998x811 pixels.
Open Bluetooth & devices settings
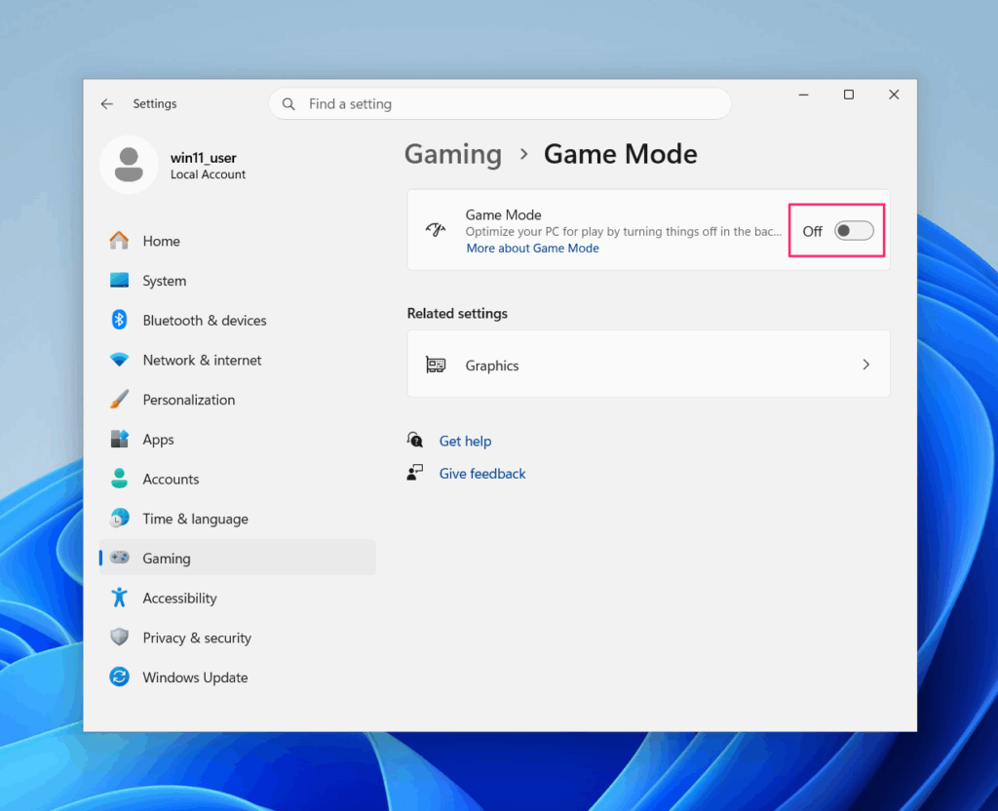pyautogui.click(x=238, y=320)
